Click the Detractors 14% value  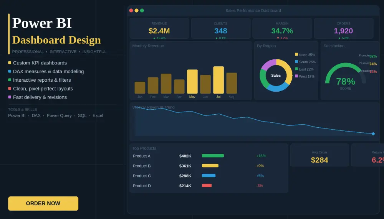pyautogui.click(x=373, y=72)
